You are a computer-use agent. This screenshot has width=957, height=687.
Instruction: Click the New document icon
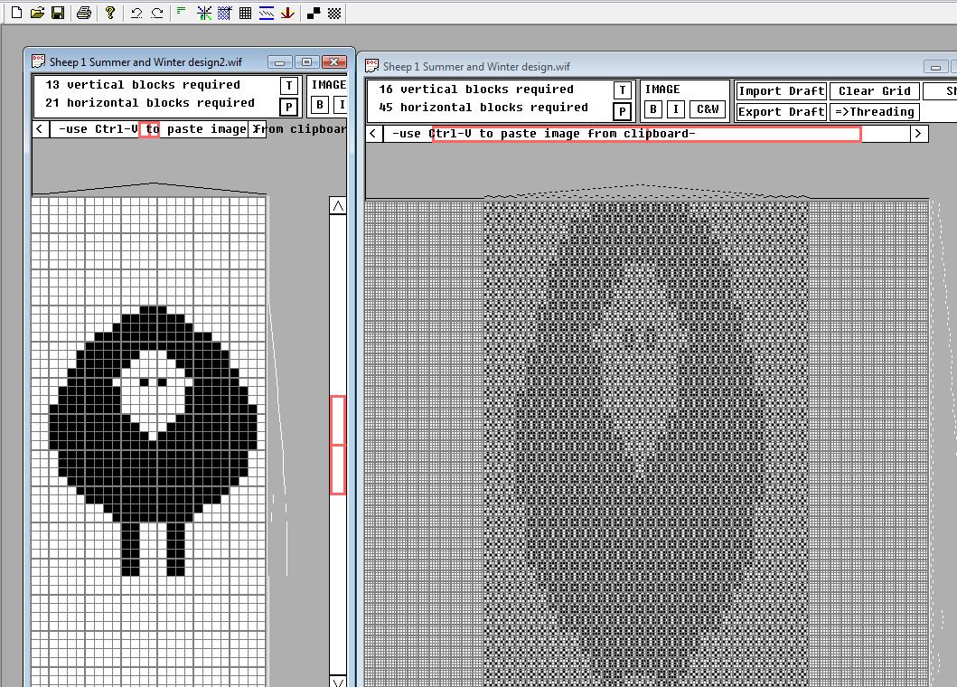(16, 13)
